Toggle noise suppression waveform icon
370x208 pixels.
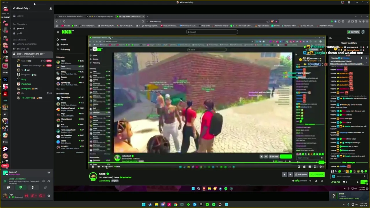click(43, 181)
